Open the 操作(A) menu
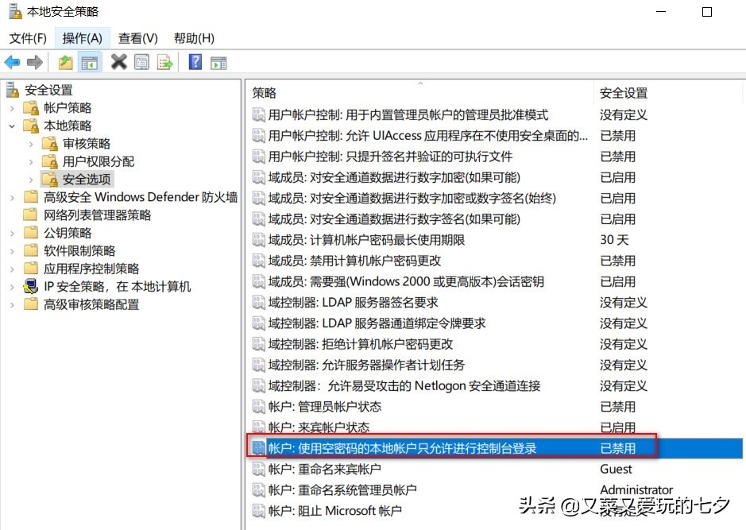The width and height of the screenshot is (746, 530). (81, 37)
